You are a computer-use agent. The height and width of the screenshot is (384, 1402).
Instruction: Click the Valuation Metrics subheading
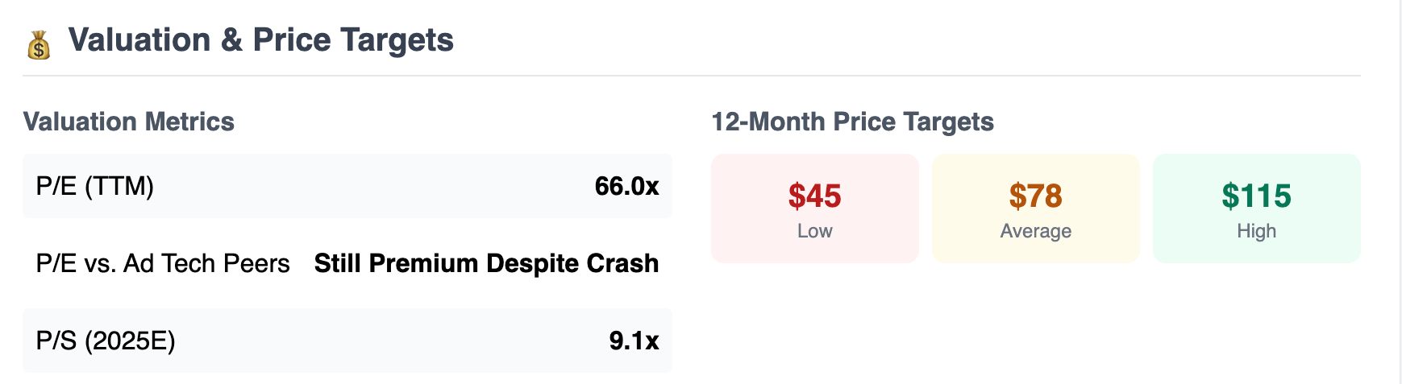click(129, 122)
